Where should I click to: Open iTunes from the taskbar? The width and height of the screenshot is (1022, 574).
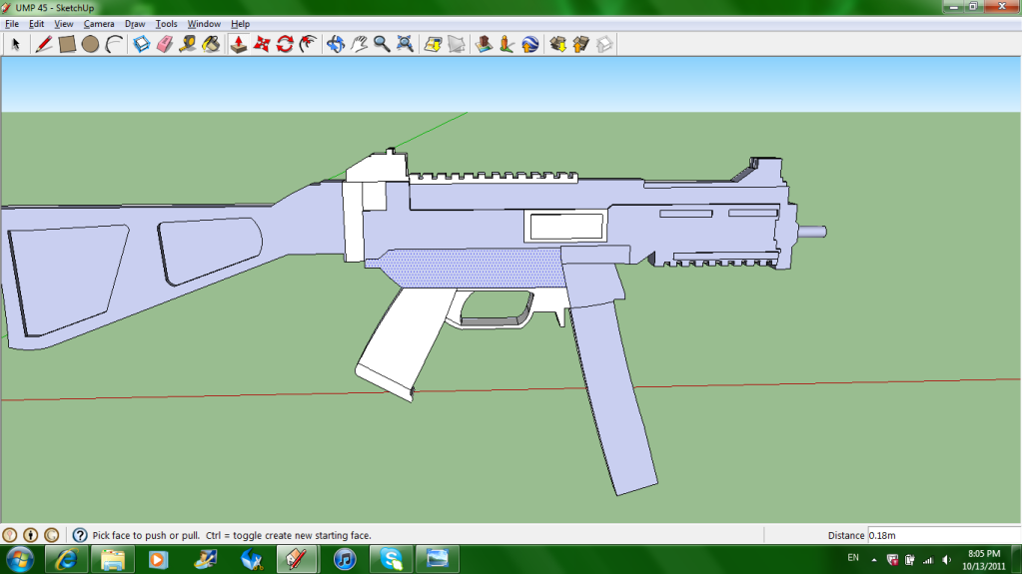click(x=345, y=560)
